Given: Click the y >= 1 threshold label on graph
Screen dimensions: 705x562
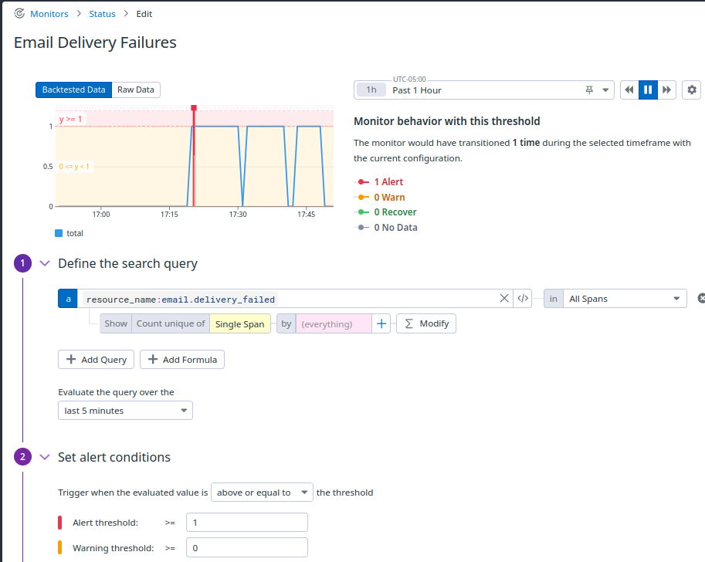Looking at the screenshot, I should coord(70,119).
